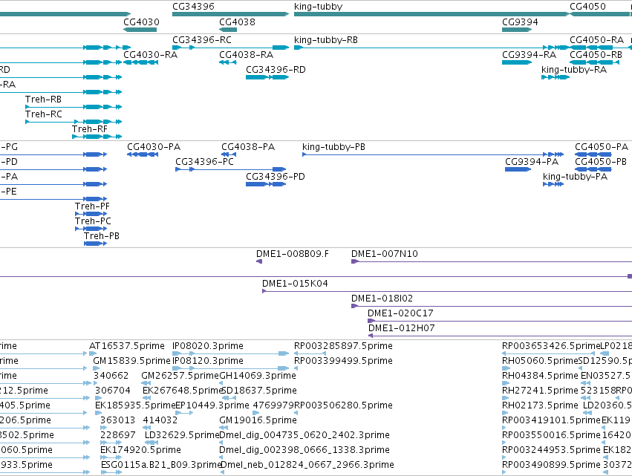Screen dimensions: 632x476
Task: Select protein Treh-PC
Action: coord(91,229)
